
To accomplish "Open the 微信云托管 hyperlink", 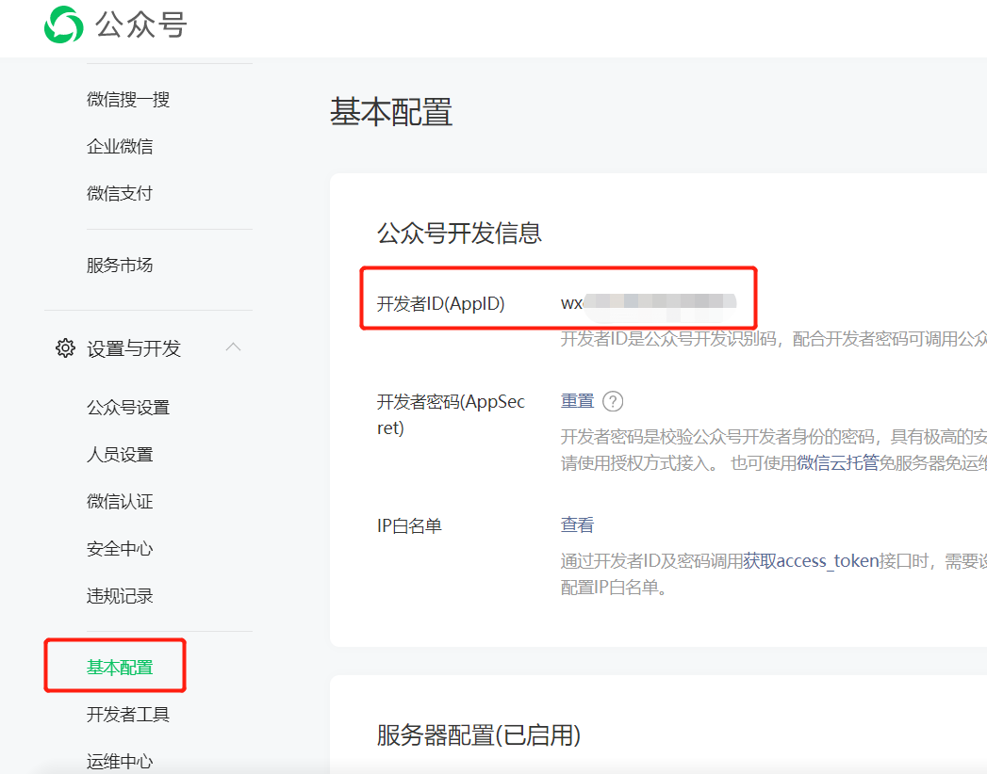I will (x=838, y=462).
